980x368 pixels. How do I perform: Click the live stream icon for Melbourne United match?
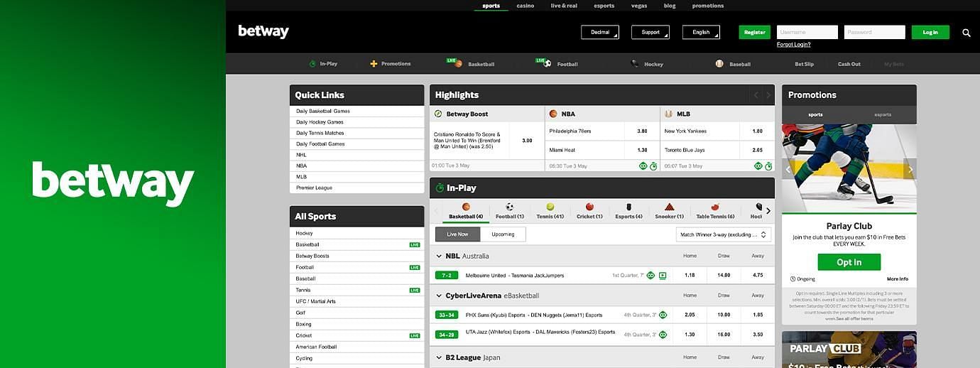click(663, 276)
